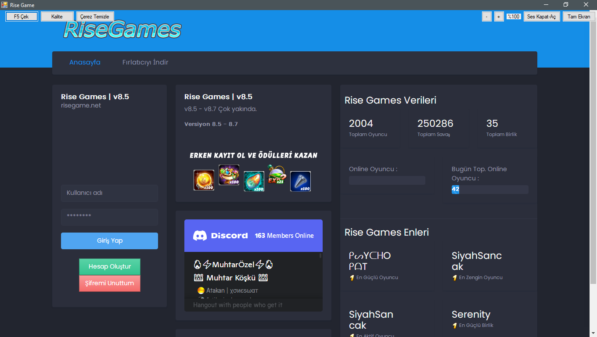Click the lightning icon beside En Güçlü Oyuncu

[352, 278]
